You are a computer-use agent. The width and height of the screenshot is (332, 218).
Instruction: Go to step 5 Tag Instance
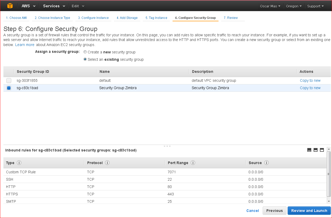tap(156, 18)
